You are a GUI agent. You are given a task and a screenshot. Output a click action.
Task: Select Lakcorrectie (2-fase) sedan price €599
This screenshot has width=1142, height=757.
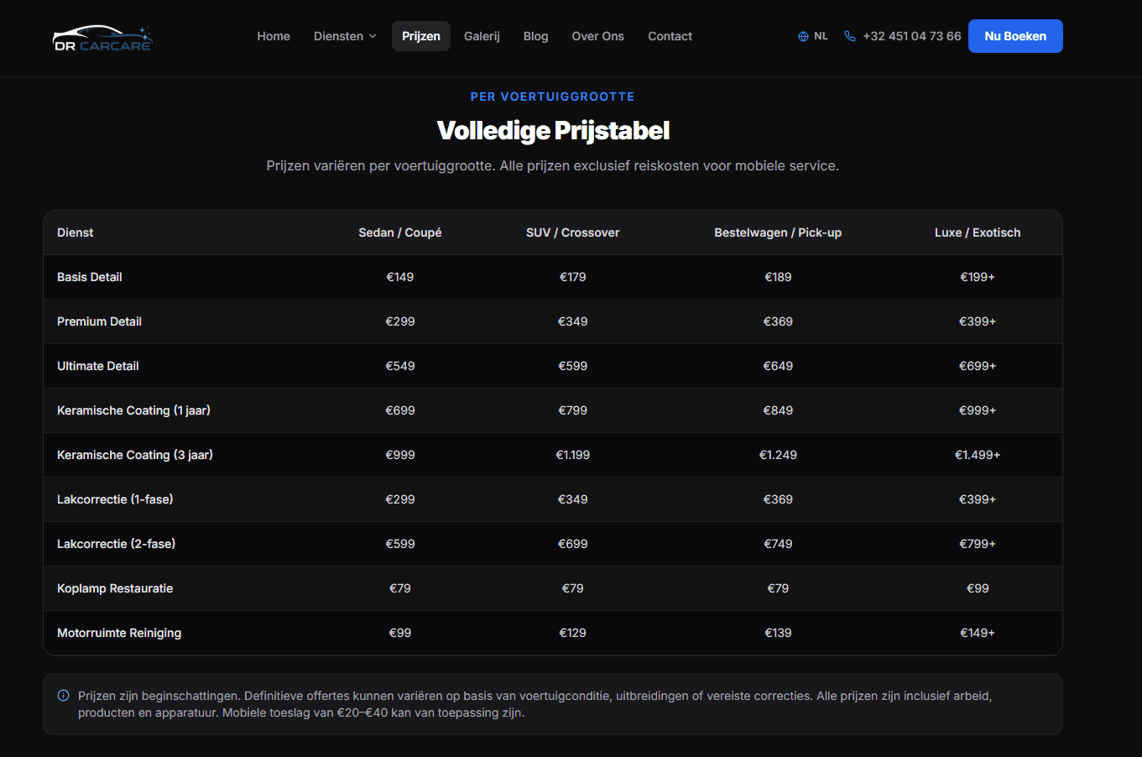point(400,544)
